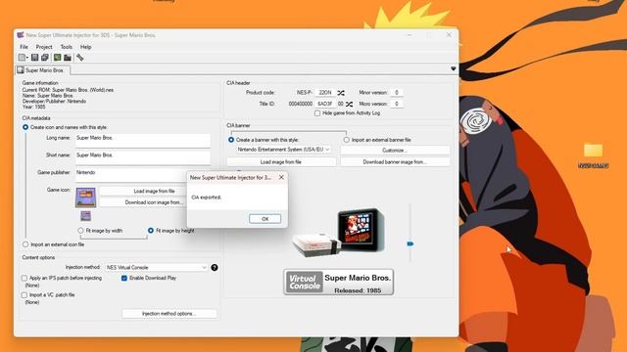627x352 pixels.
Task: Open settings via the wrench toolbar icon
Action: click(80, 58)
